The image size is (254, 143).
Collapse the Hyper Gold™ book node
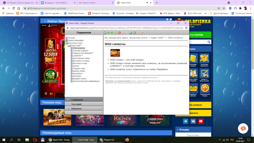tap(69, 46)
